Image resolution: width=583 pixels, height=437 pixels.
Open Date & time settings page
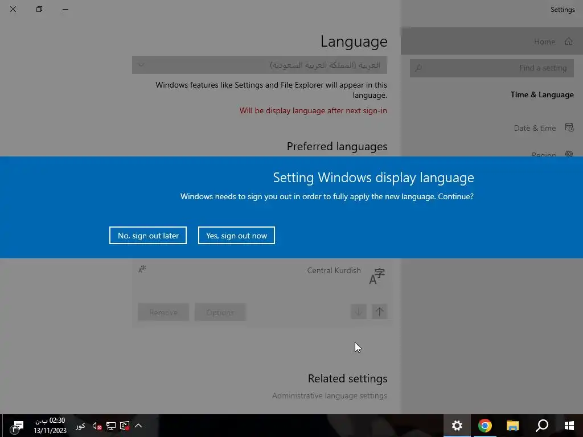point(544,128)
